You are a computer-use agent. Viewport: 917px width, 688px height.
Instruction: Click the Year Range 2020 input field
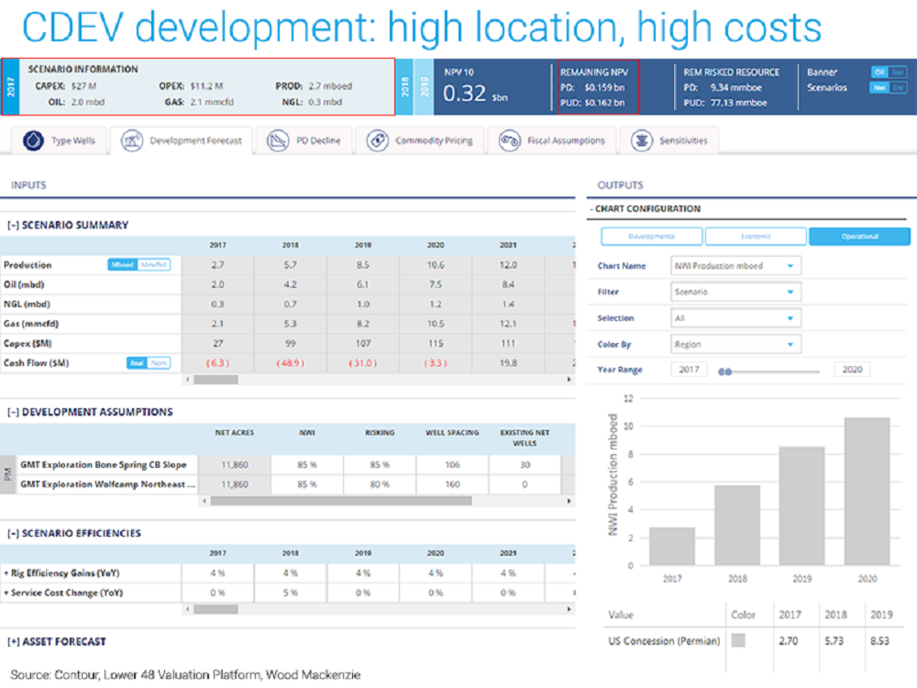pos(852,370)
